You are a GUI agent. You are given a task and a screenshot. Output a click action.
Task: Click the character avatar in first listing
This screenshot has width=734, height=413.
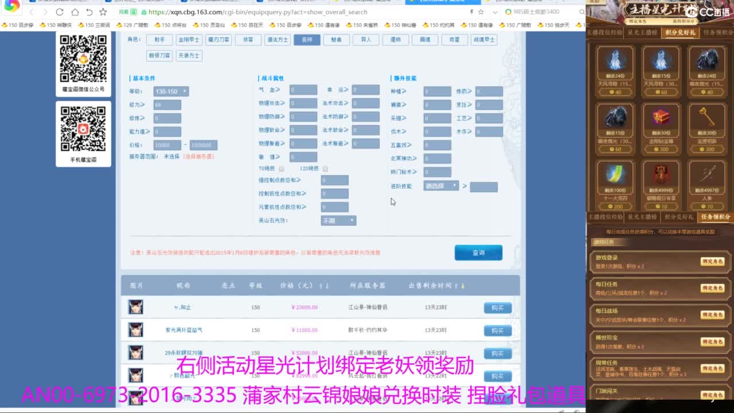point(136,307)
